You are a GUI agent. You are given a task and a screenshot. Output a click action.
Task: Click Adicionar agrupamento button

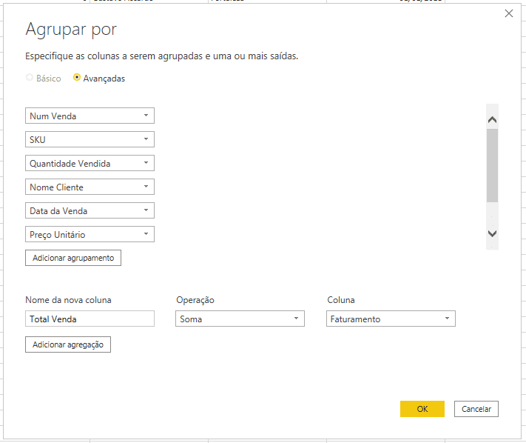73,258
